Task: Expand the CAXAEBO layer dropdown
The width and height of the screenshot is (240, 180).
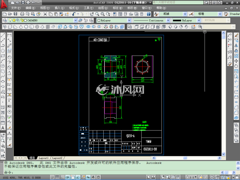Action: [76, 20]
